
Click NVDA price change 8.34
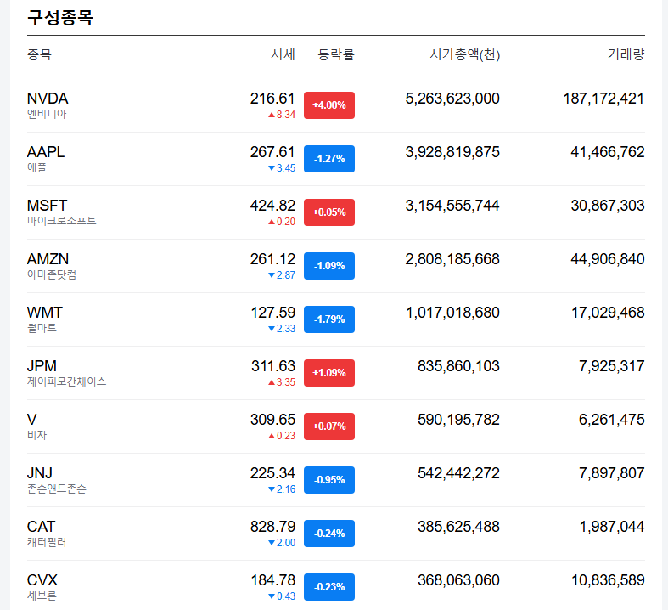(282, 115)
